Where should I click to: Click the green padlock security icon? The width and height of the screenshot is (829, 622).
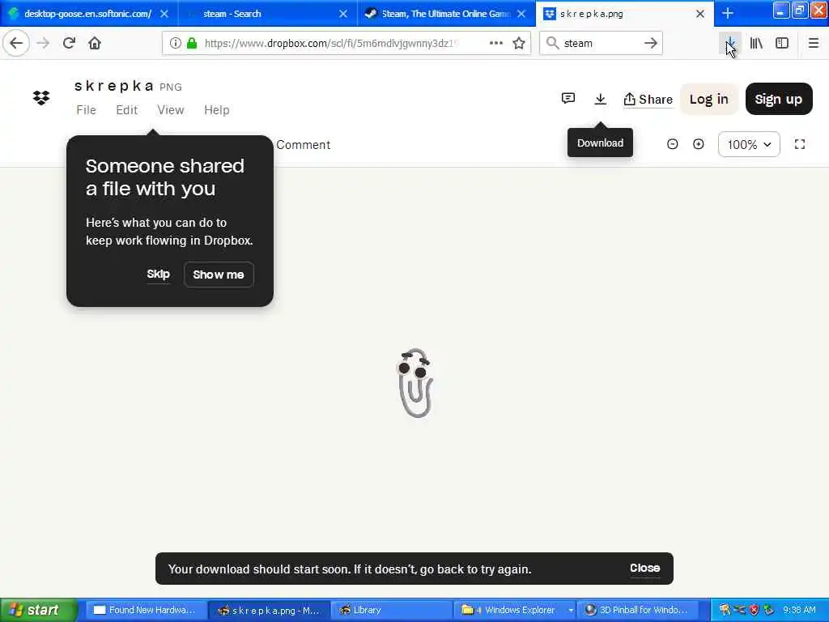(192, 44)
